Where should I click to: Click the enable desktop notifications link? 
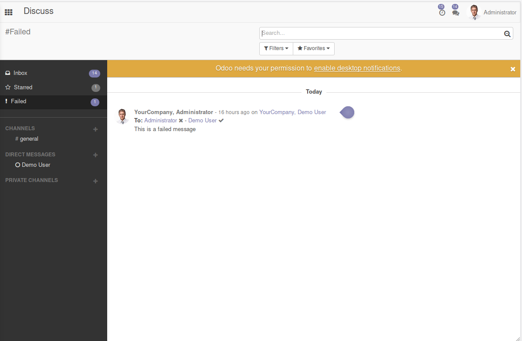tap(357, 68)
